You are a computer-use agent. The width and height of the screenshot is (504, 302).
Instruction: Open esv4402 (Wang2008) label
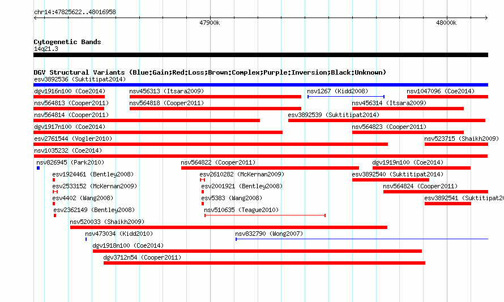tap(83, 198)
